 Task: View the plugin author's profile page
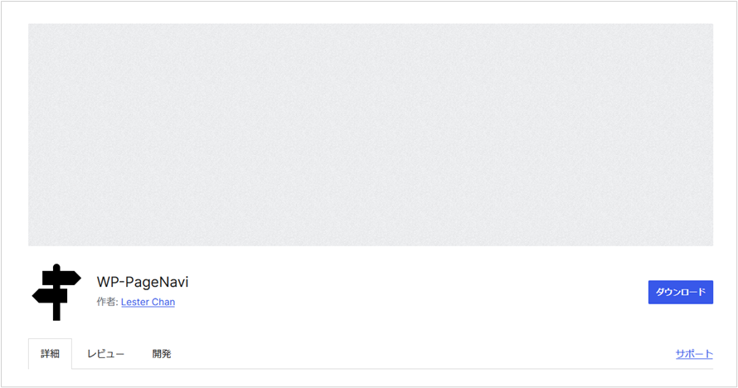148,302
